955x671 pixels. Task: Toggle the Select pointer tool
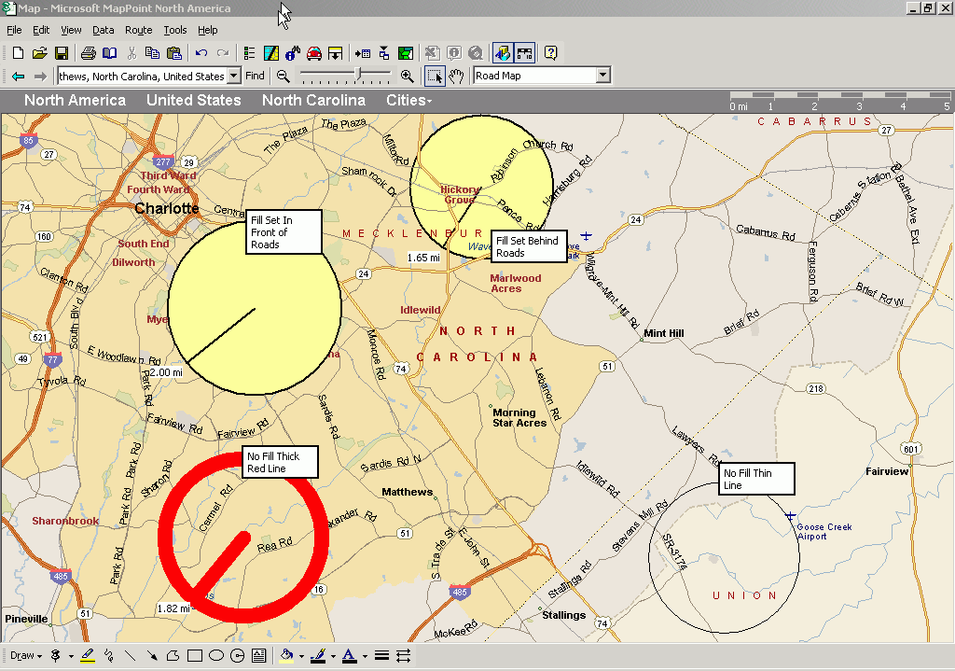point(435,76)
